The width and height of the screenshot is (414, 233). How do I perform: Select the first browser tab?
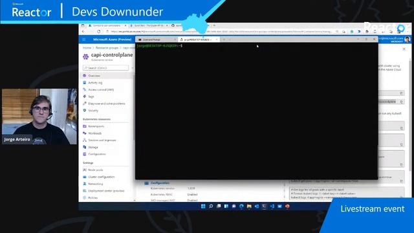(107, 26)
